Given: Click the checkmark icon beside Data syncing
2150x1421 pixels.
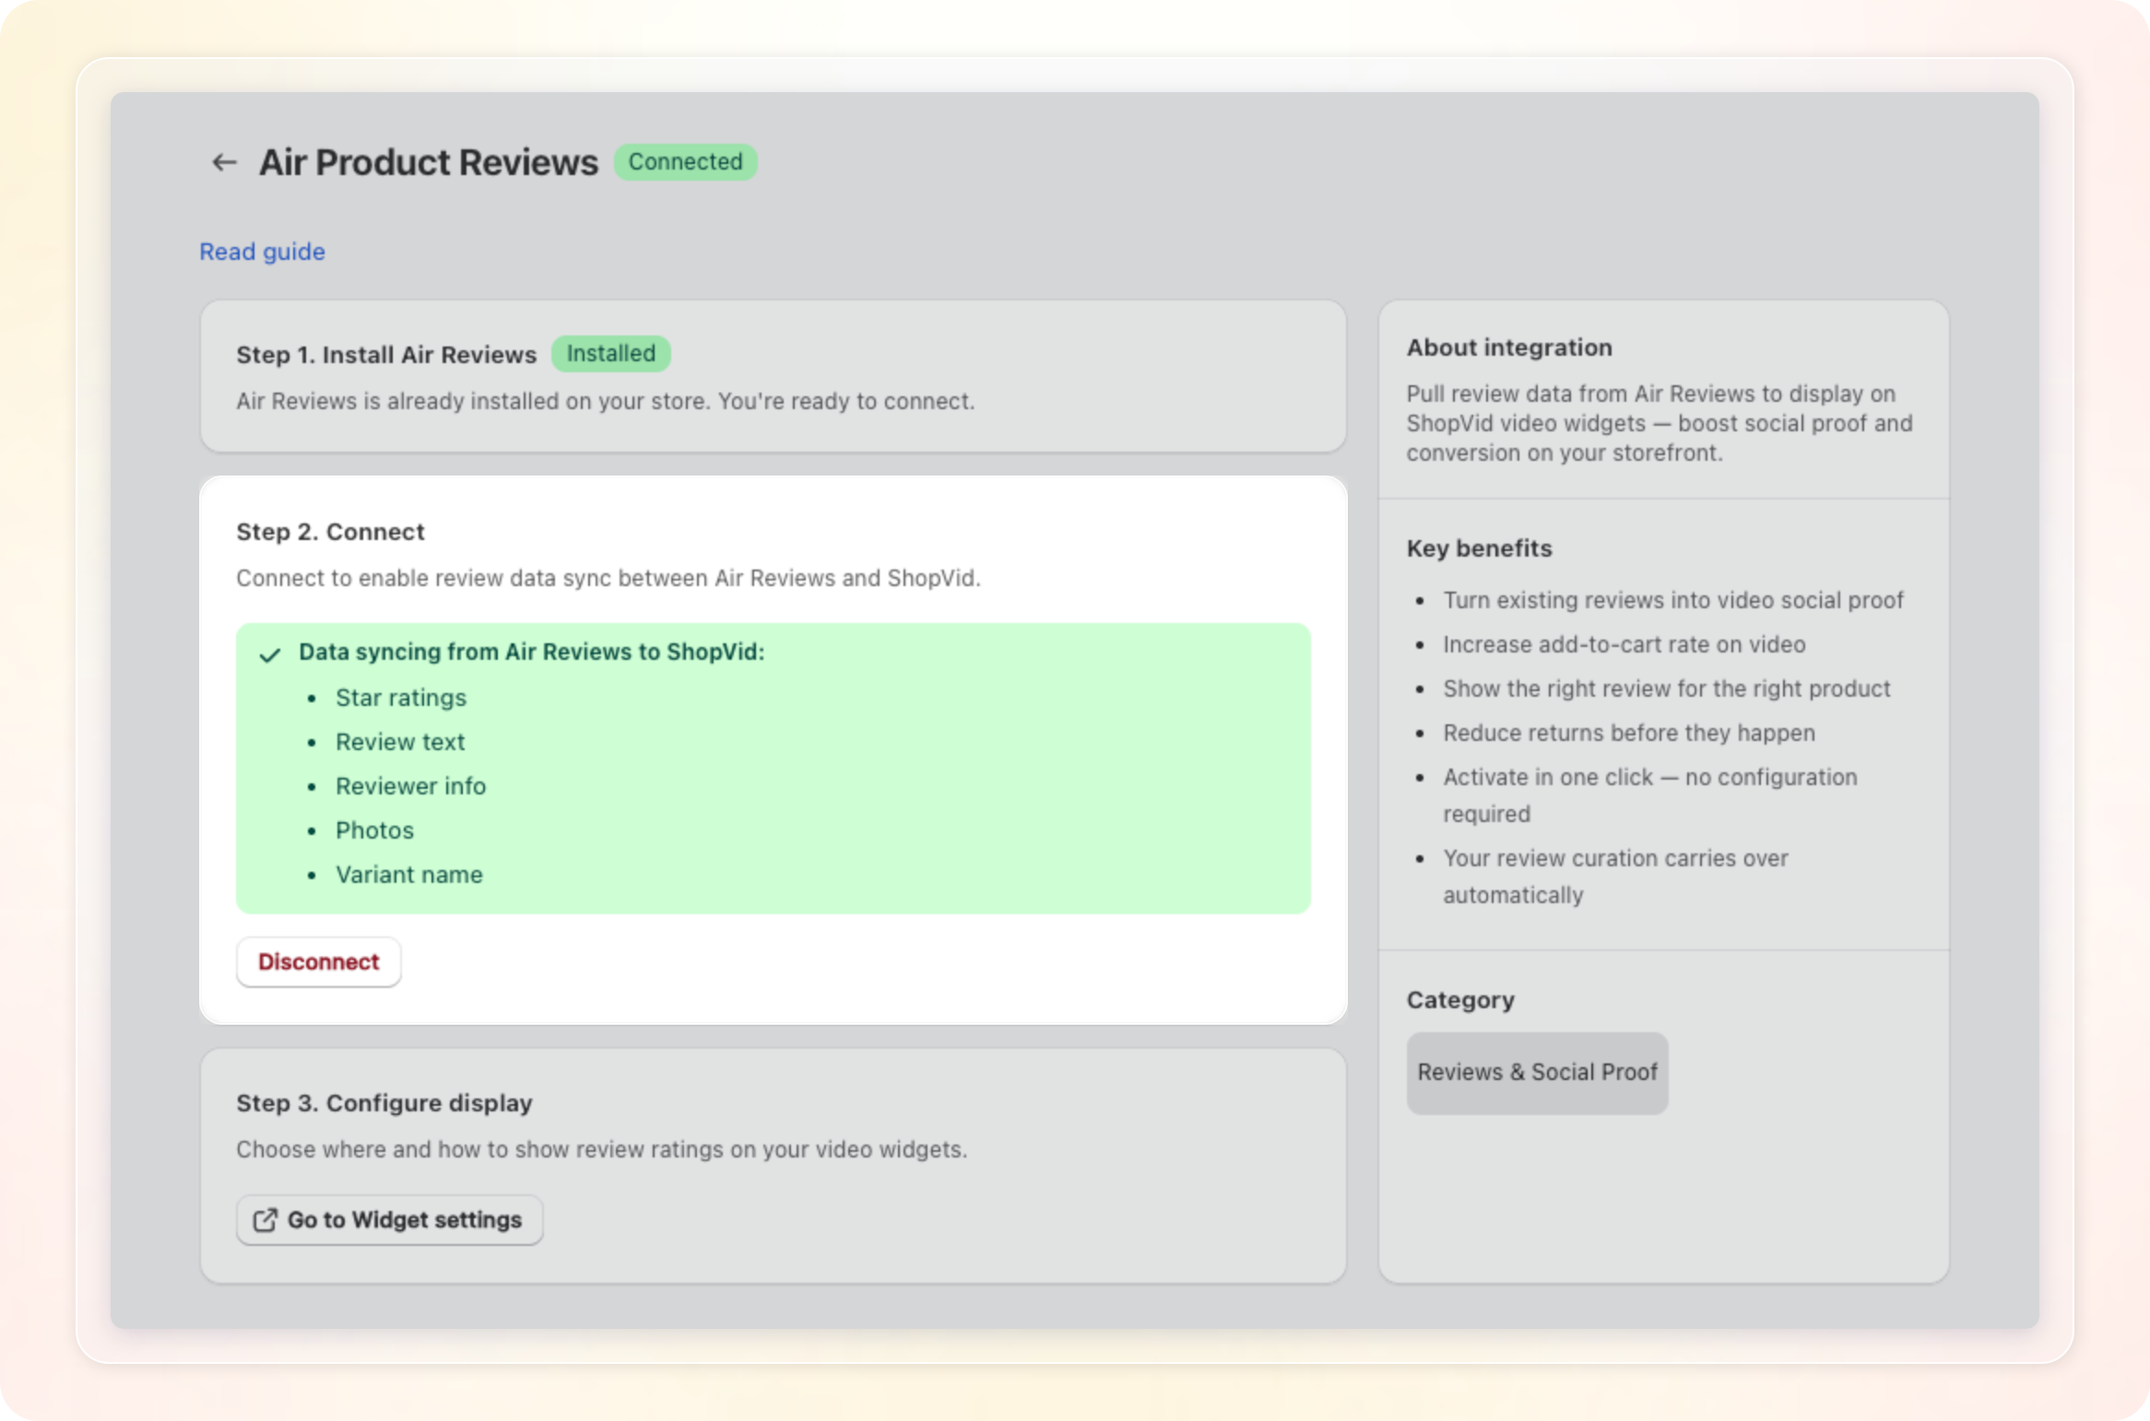Looking at the screenshot, I should pyautogui.click(x=269, y=654).
